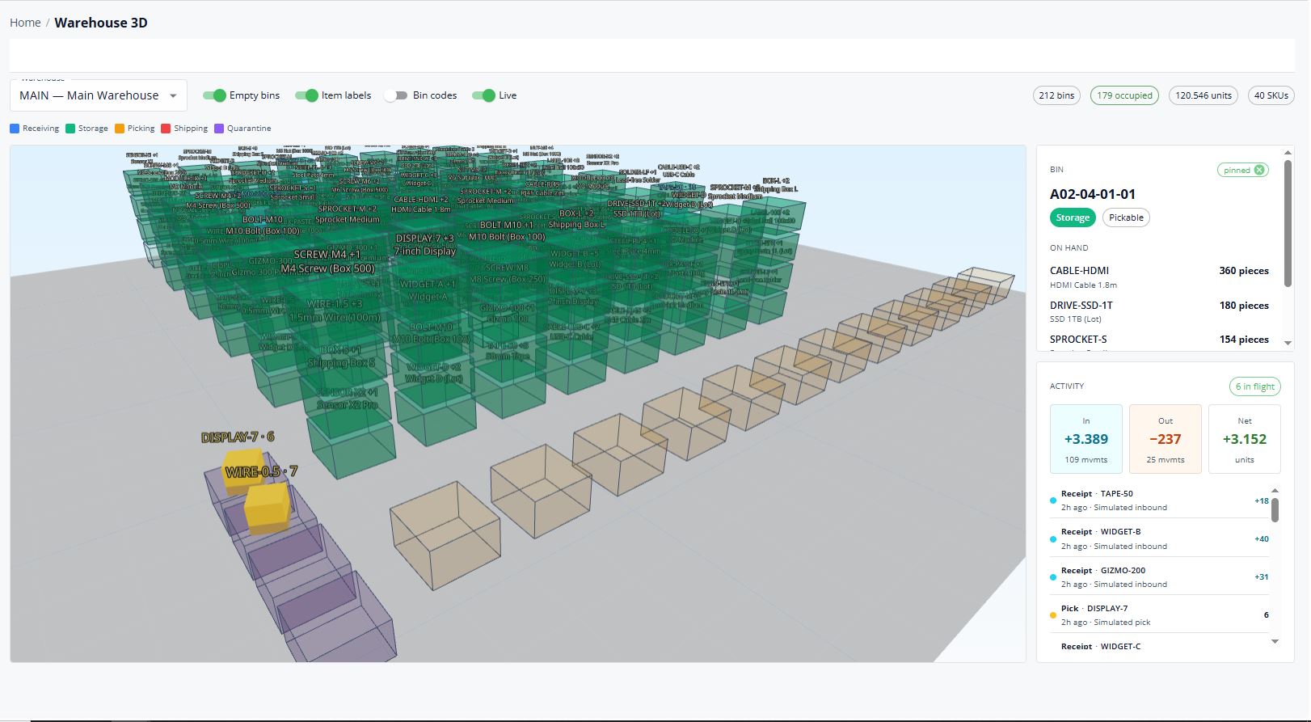Click the +31 quantity on GIZMO-200 row

click(x=1261, y=576)
